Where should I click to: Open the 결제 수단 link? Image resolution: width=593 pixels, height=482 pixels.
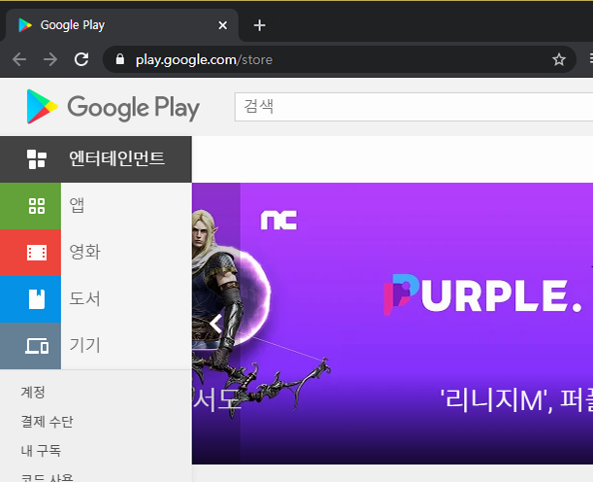[47, 422]
